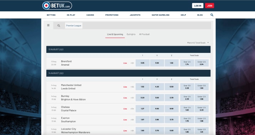Viewport: 255px width, 135px height.
Task: Pick Crystal Palace away win odds
Action: click(172, 109)
